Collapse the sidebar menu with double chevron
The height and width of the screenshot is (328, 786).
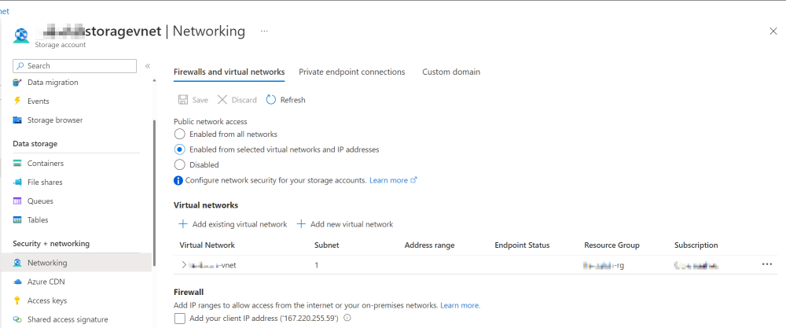click(x=148, y=66)
